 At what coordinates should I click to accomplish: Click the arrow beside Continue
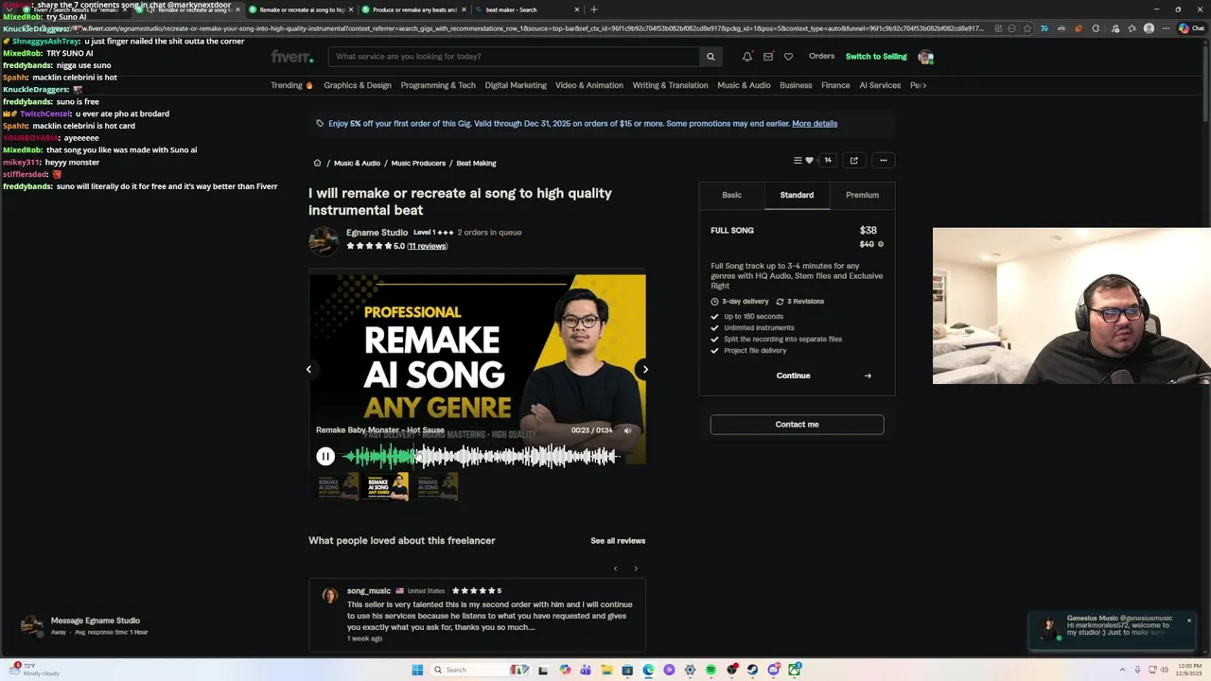pyautogui.click(x=868, y=375)
